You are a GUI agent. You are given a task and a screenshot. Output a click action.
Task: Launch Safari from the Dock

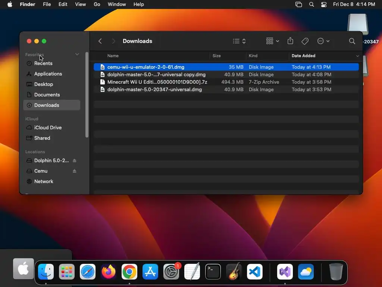[x=88, y=271]
